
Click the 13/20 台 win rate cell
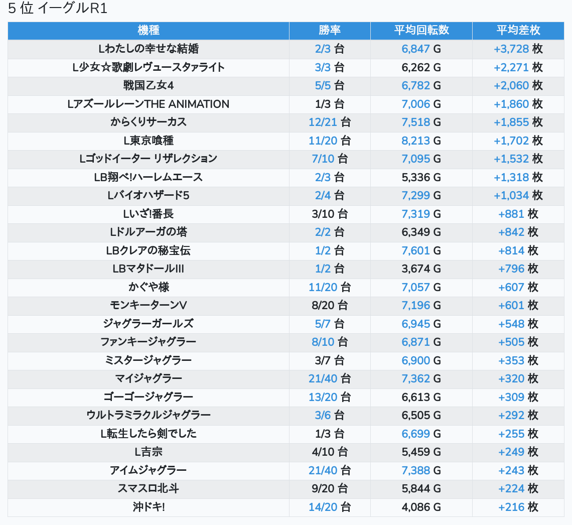(330, 397)
